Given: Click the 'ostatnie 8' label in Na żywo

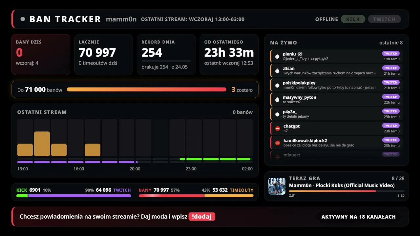Looking at the screenshot, I should click(391, 43).
